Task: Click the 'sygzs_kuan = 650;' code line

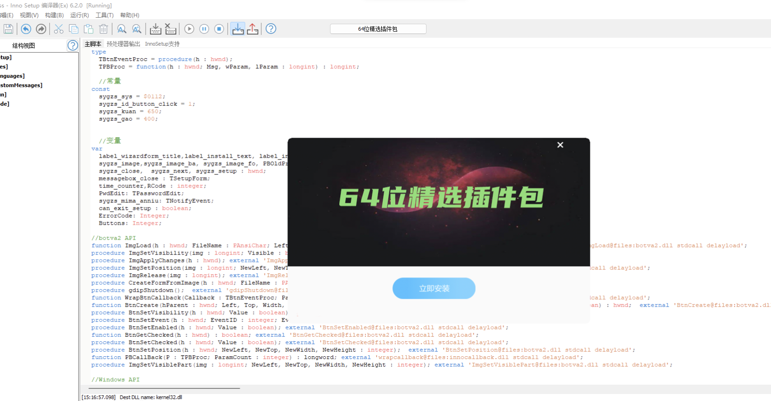Action: pos(130,111)
